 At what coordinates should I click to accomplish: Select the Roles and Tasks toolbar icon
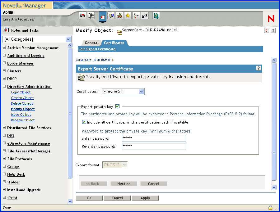pos(102,17)
